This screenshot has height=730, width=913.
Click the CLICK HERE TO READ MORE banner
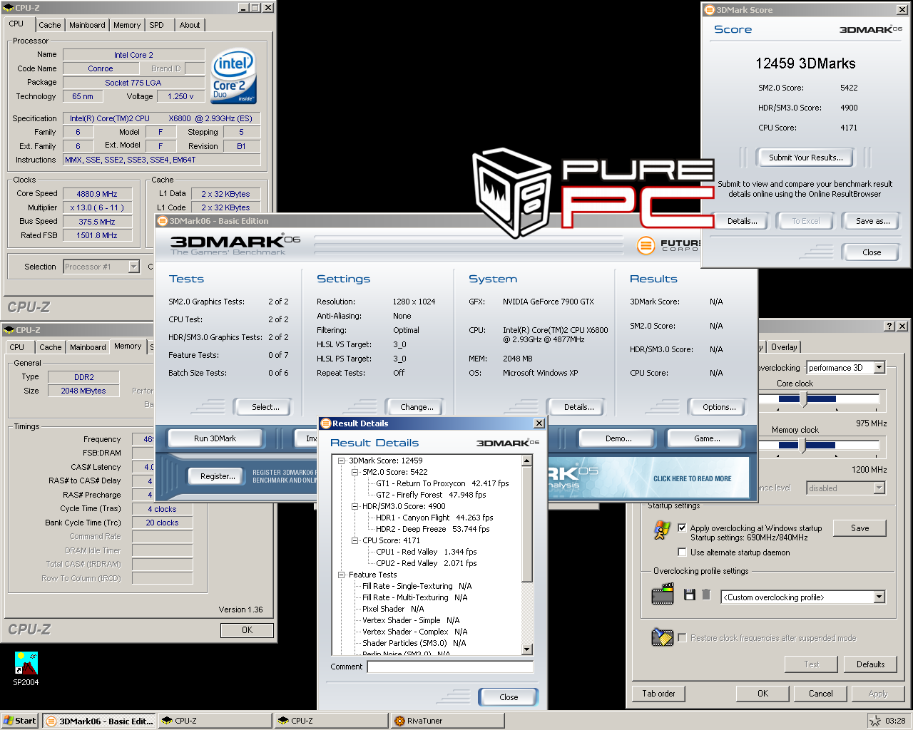tap(693, 479)
